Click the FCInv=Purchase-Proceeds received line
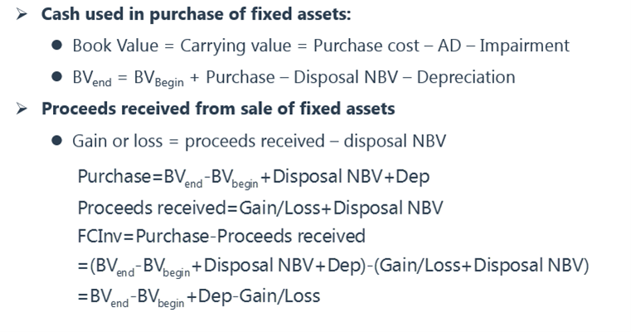This screenshot has height=332, width=631. pos(221,236)
